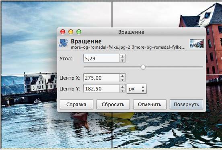Click the Угол: label

coord(66,58)
